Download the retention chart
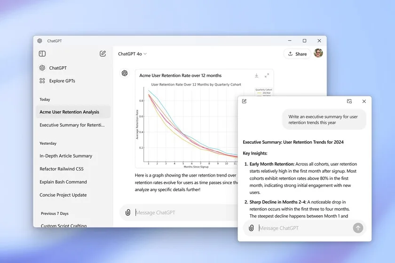This screenshot has width=395, height=263. pos(256,75)
